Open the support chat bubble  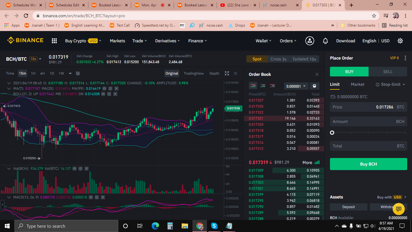click(398, 209)
